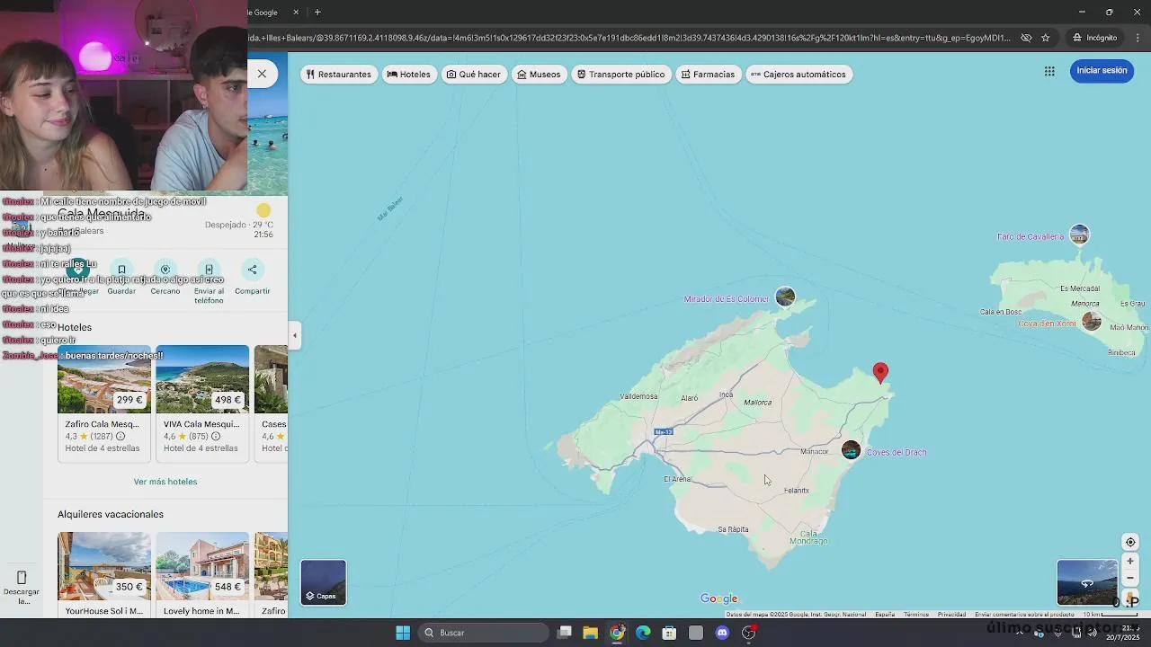Click info icon next to (1287) reviews

[120, 437]
